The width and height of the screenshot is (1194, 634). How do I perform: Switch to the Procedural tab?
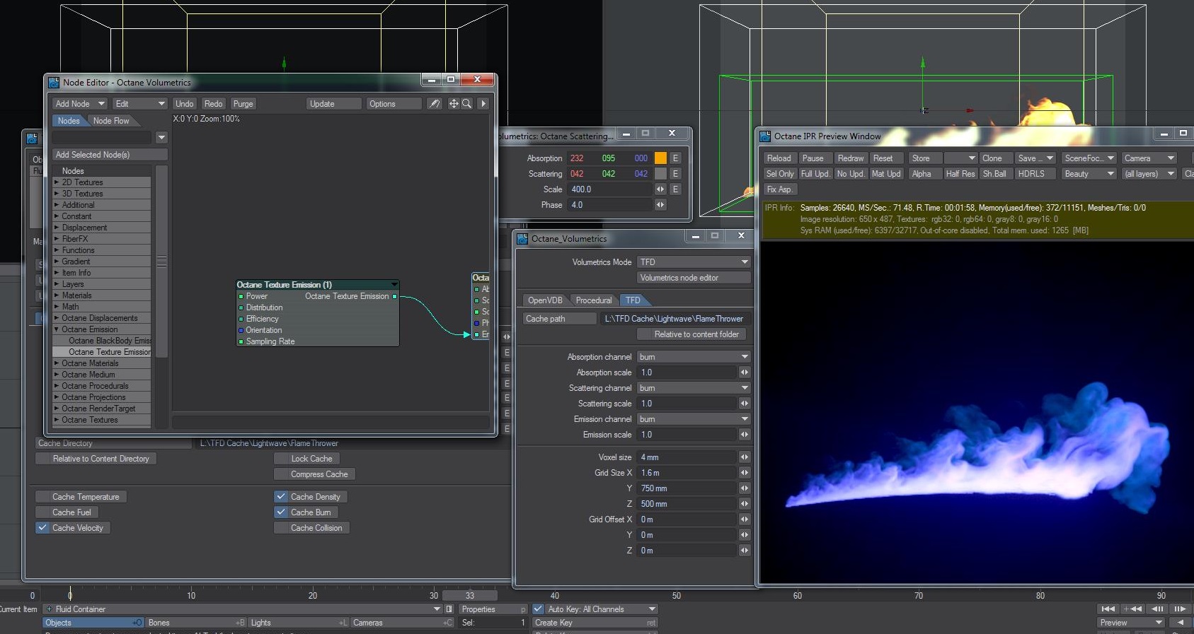pos(594,300)
